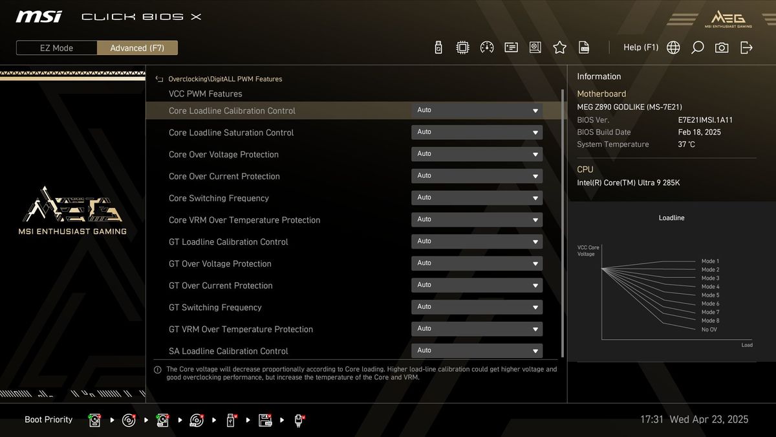Expand GT Loadline Calibration Control dropdown

tap(477, 241)
